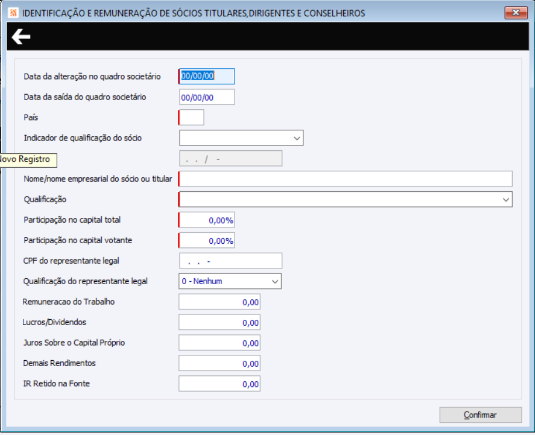Expand the Qualificação combo box
This screenshot has width=535, height=435.
pos(346,199)
